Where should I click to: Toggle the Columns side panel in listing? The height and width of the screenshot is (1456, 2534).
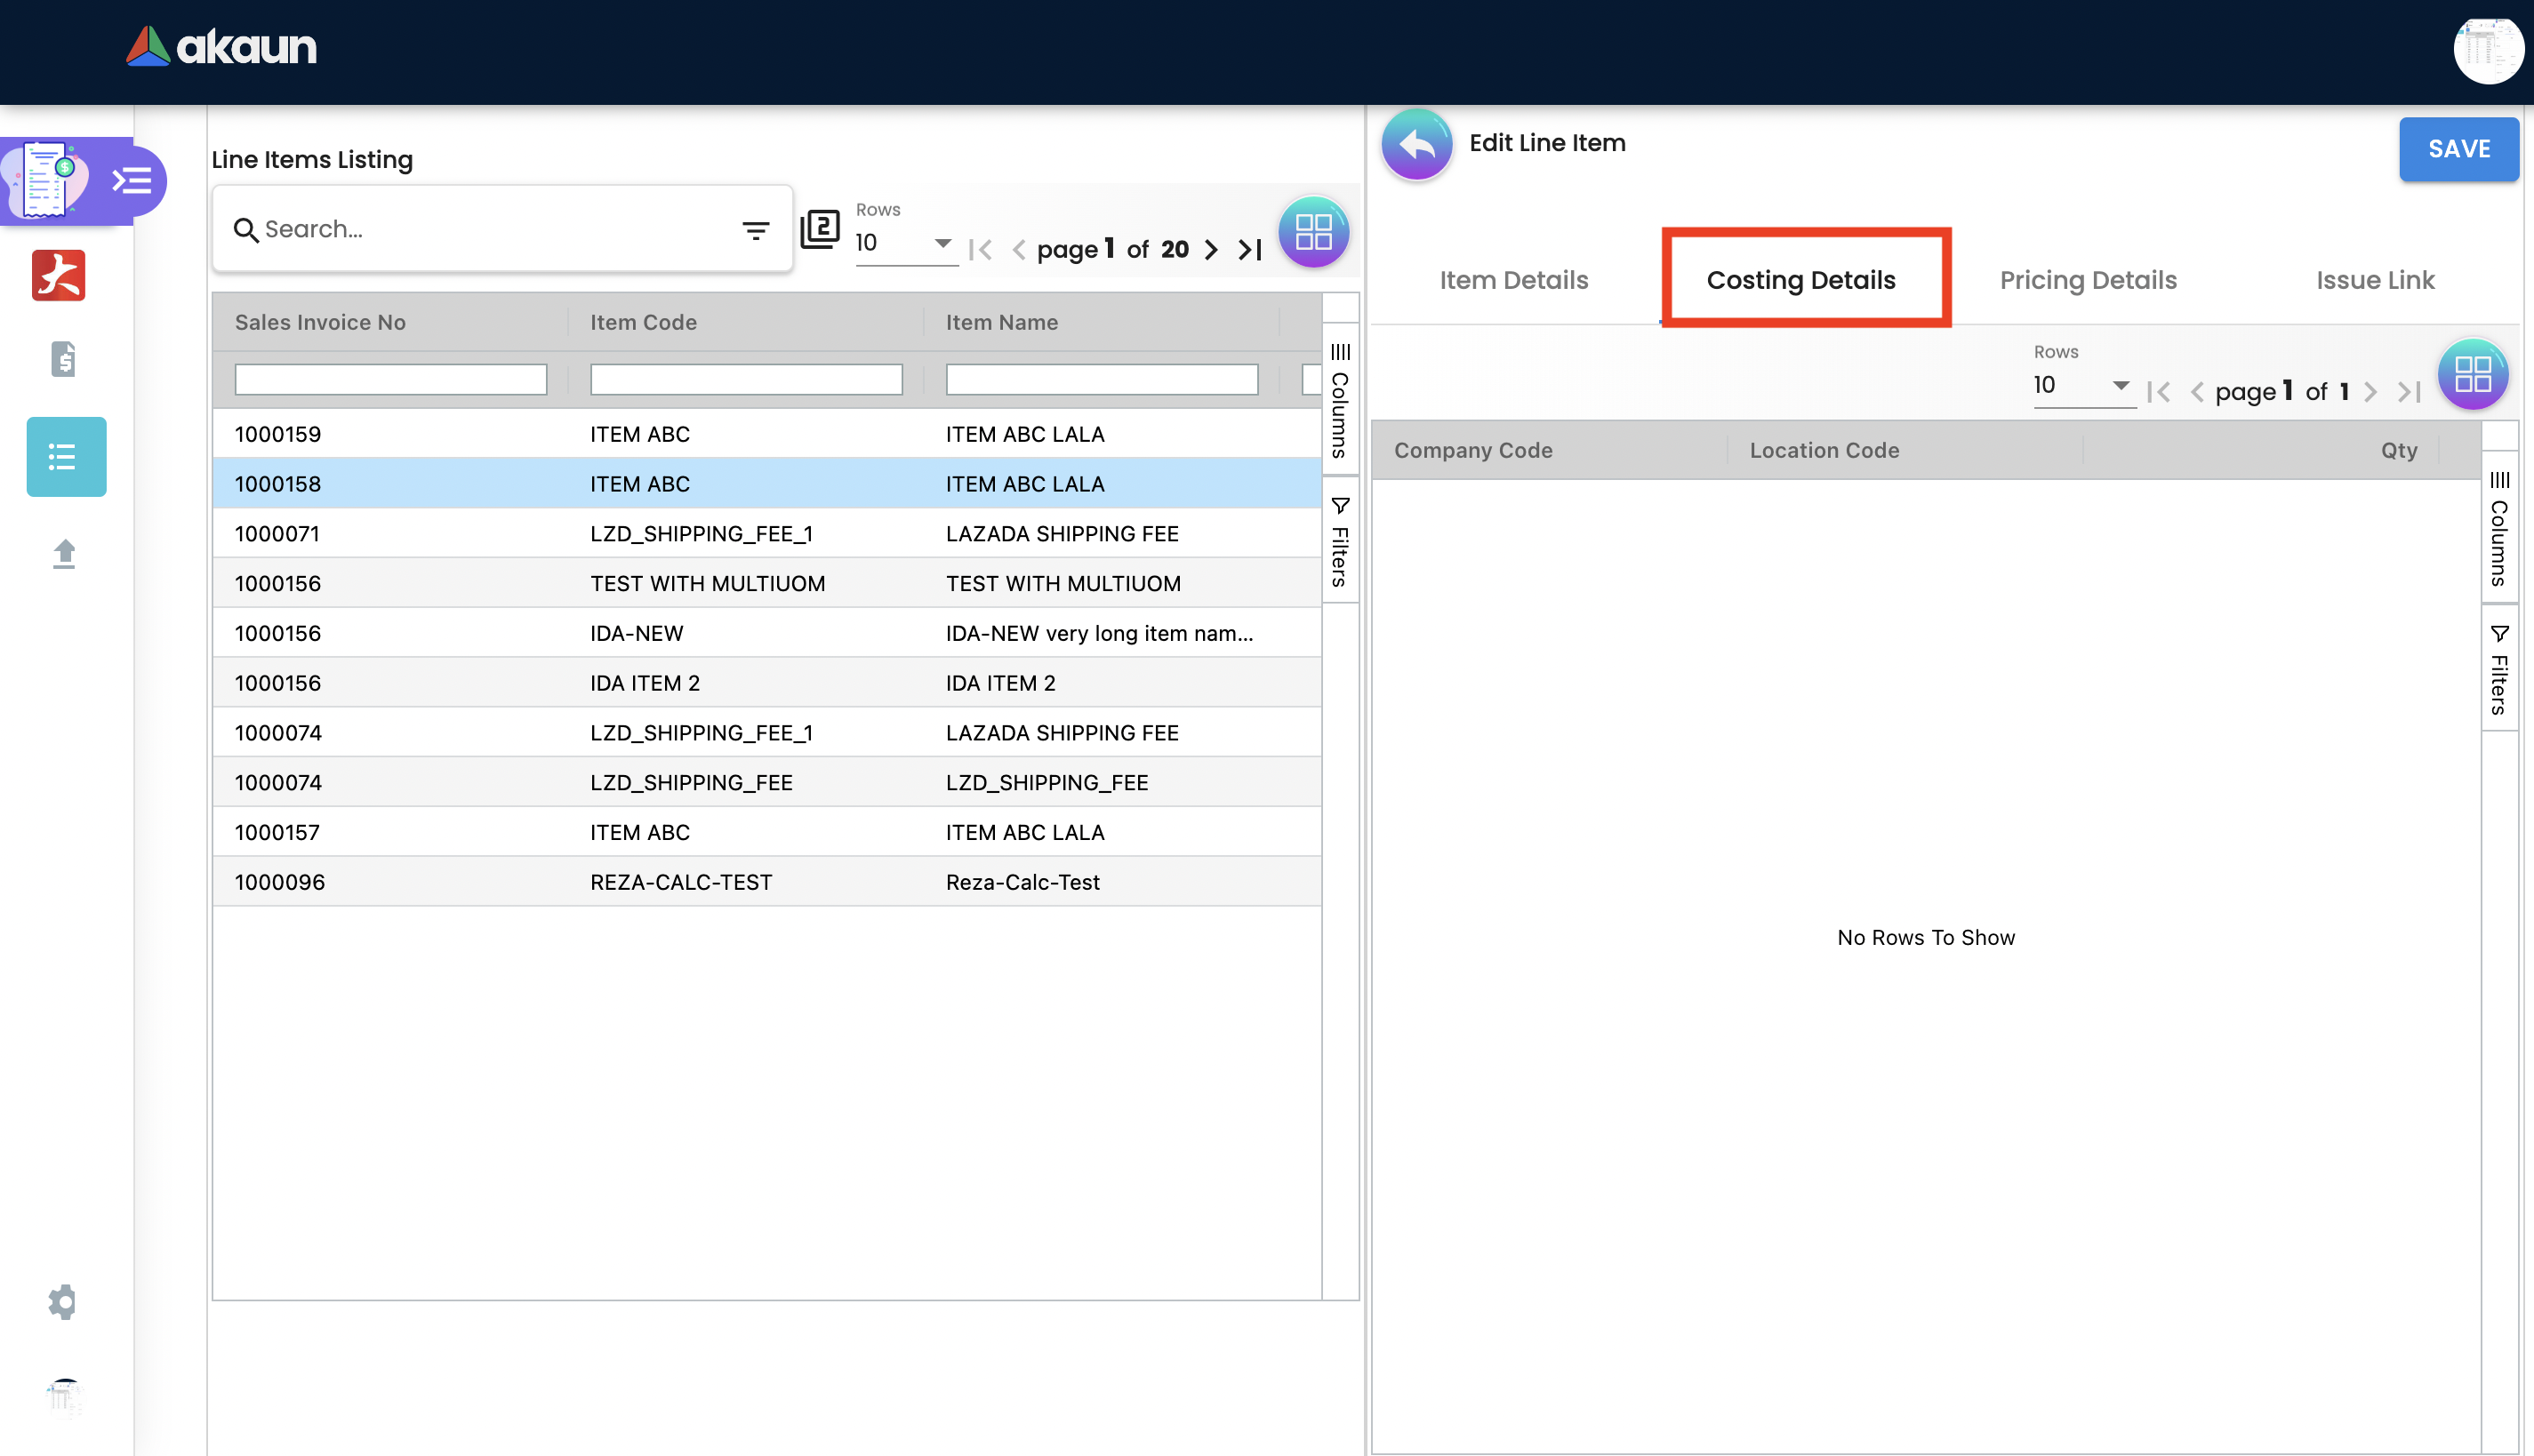[1340, 399]
